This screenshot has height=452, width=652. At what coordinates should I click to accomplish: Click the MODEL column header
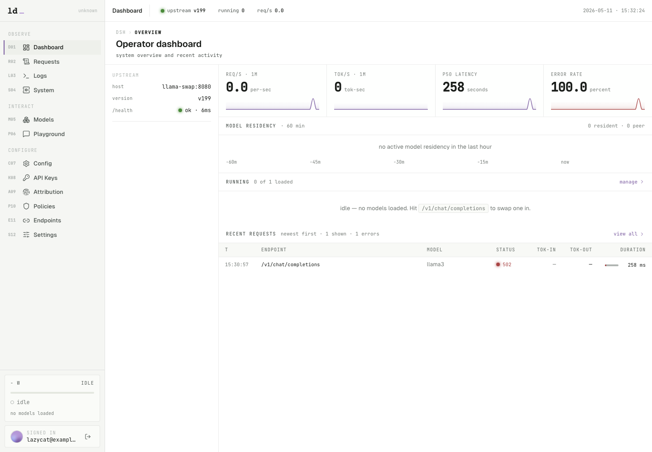click(434, 250)
